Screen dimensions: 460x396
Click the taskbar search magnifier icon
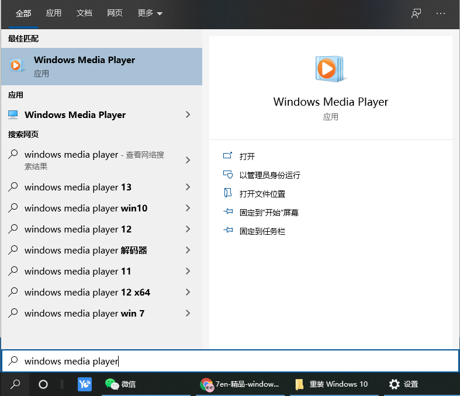[x=16, y=384]
